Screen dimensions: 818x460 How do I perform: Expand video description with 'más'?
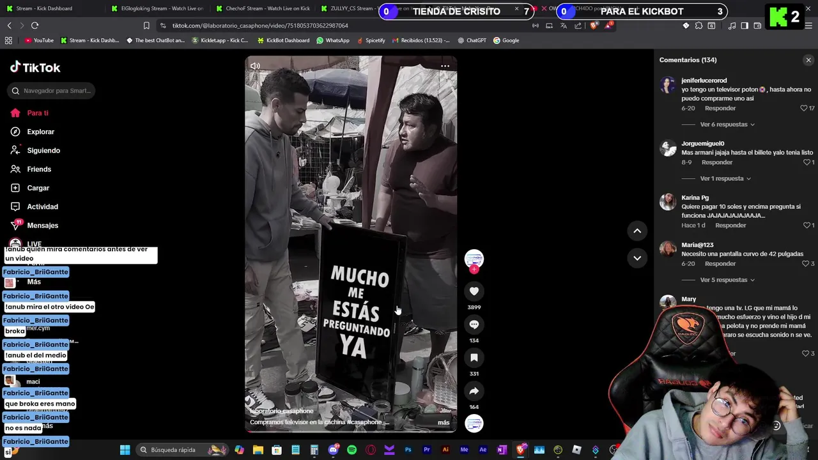click(x=444, y=422)
